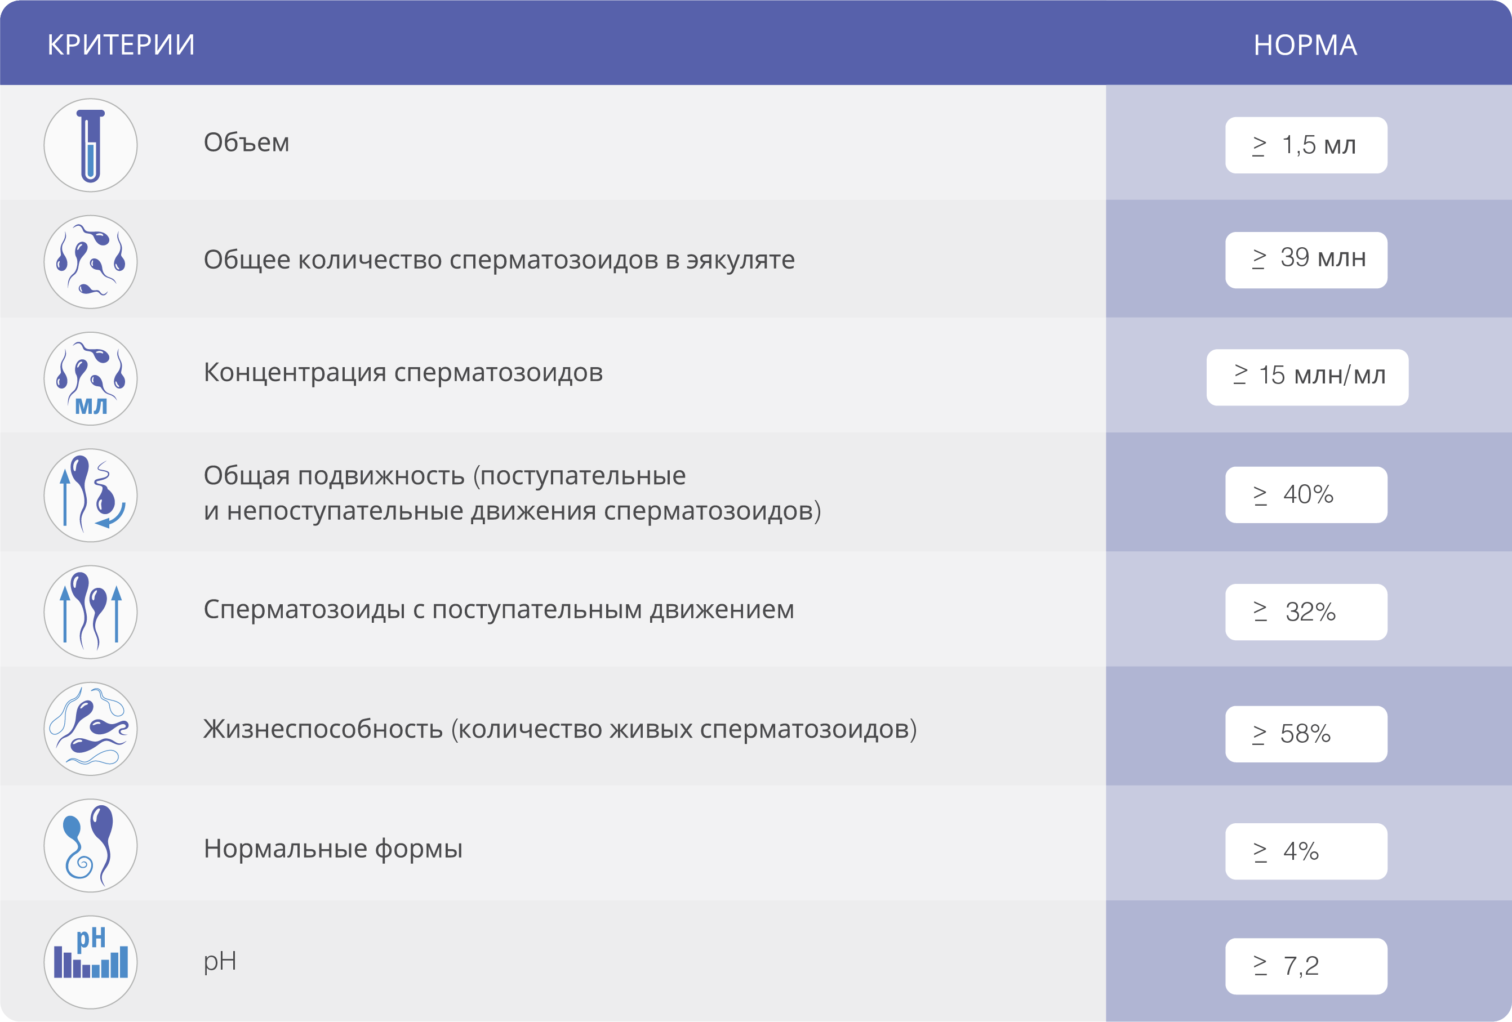1512x1022 pixels.
Task: Select text Концентрация сперматозоидов
Action: click(403, 373)
